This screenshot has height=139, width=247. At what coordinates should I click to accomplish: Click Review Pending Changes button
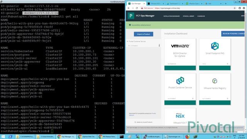click(x=233, y=34)
